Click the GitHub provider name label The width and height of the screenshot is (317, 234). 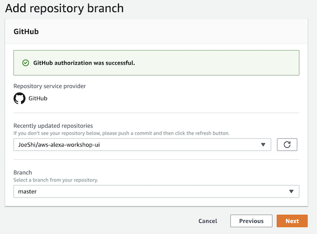point(38,98)
